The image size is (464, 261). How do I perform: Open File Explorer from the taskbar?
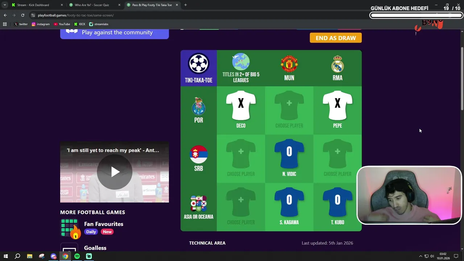tap(30, 256)
